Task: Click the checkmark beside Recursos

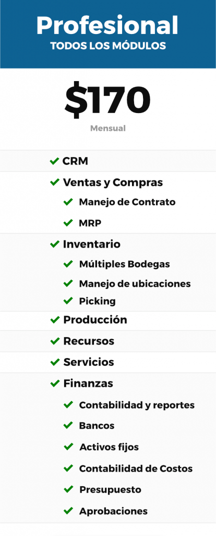Action: (54, 341)
